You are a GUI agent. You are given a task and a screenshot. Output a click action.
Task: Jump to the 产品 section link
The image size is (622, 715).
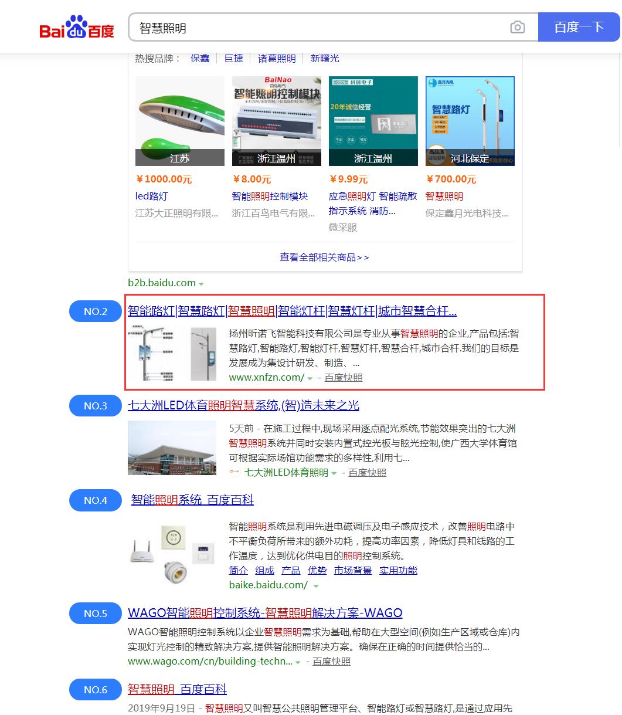tap(291, 570)
